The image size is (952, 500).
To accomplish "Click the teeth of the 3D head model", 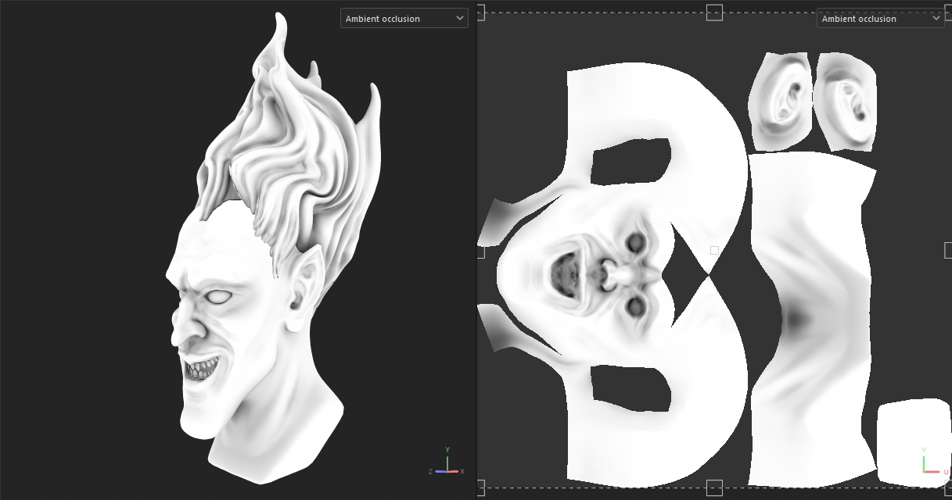I will (x=202, y=368).
